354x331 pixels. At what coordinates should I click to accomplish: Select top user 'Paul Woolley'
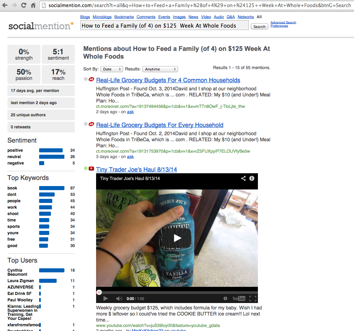tap(20, 300)
